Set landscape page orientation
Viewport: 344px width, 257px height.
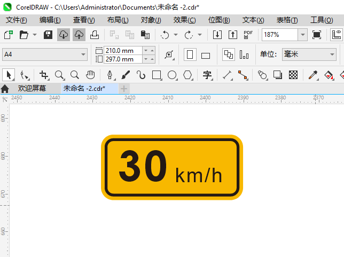(x=206, y=56)
